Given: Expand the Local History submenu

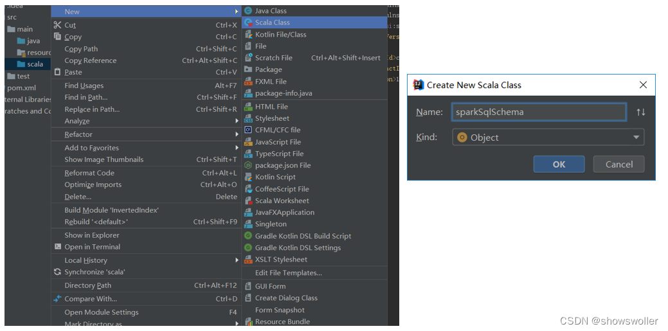Looking at the screenshot, I should 237,260.
